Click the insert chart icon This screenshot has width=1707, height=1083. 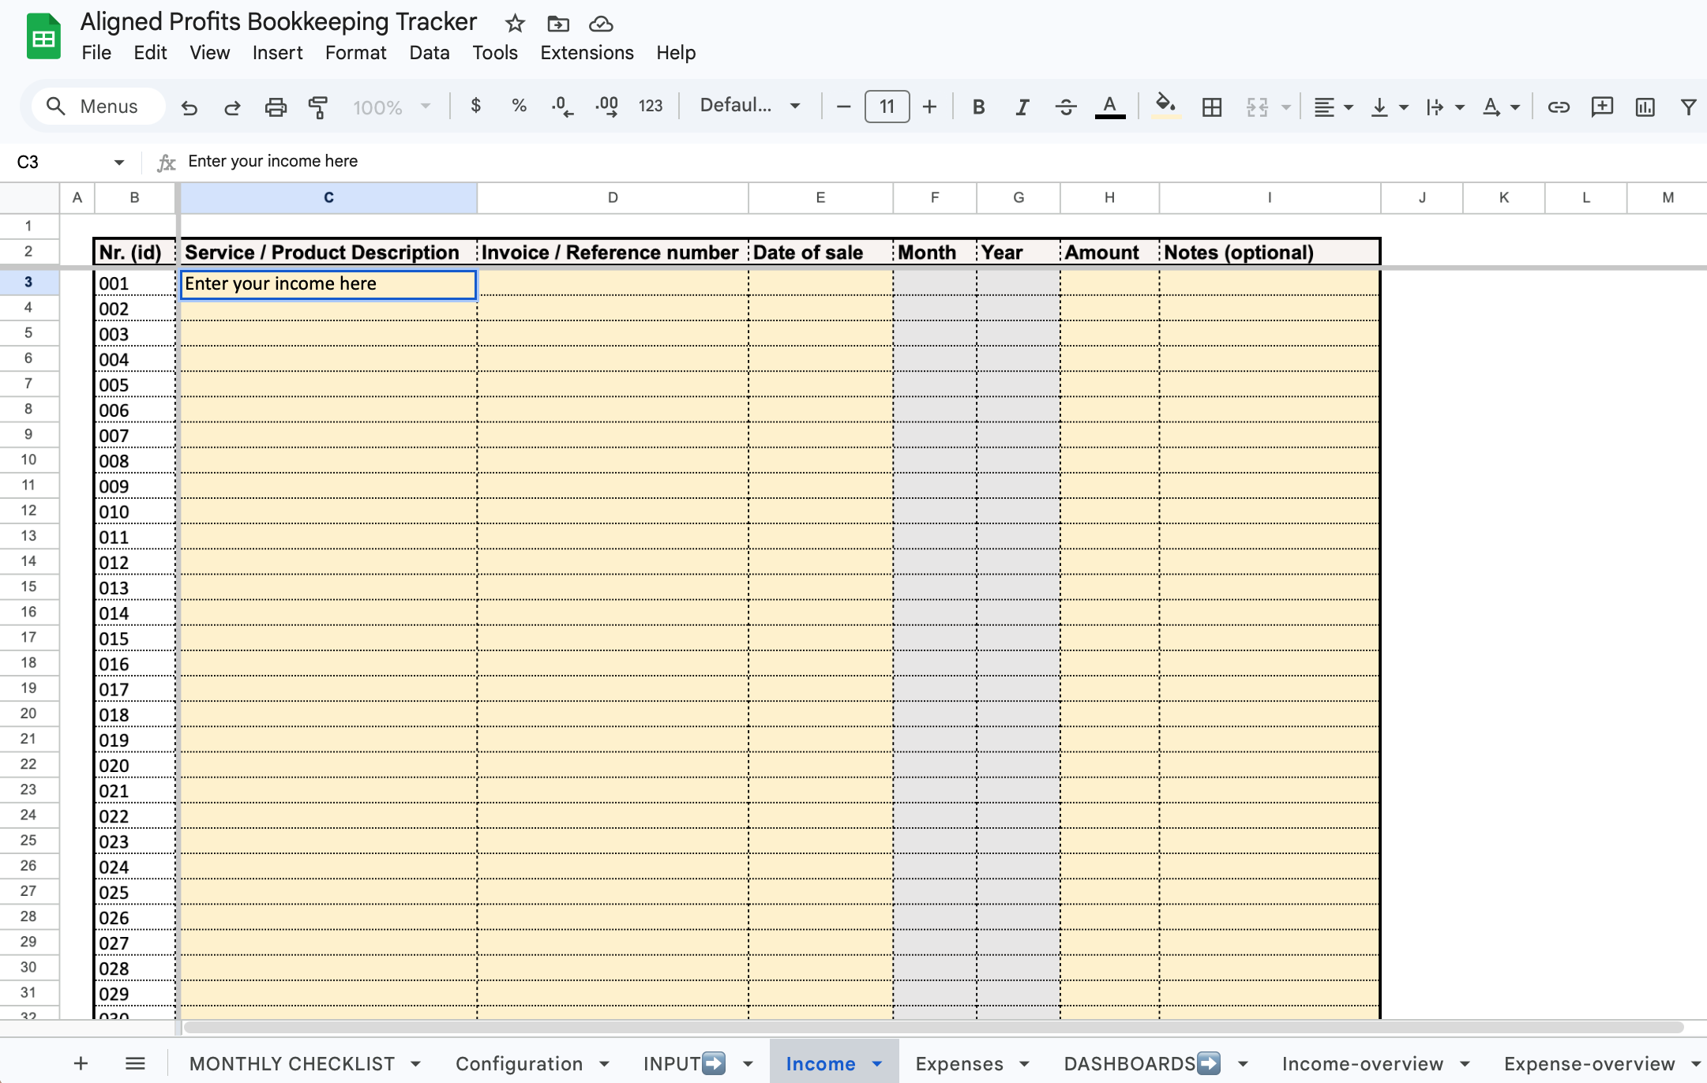coord(1645,107)
